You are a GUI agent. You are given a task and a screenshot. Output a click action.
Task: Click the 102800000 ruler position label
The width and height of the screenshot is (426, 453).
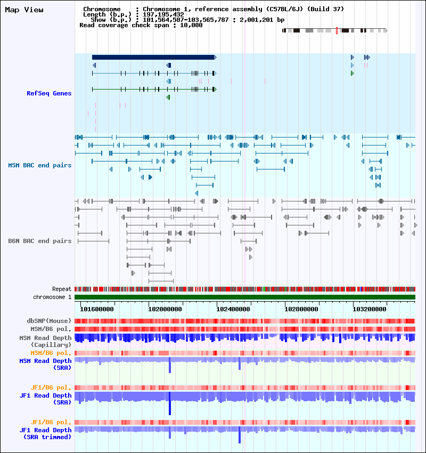pyautogui.click(x=301, y=309)
